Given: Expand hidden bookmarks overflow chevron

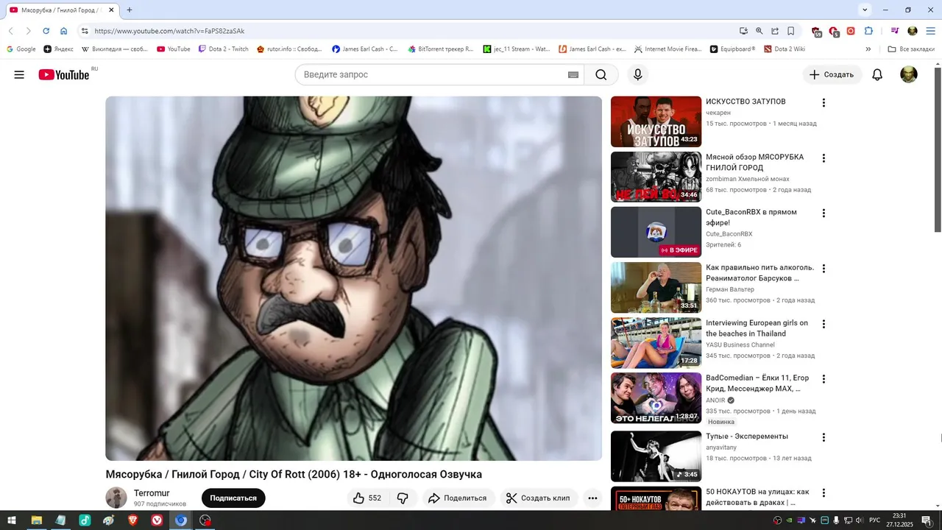Looking at the screenshot, I should 868,49.
